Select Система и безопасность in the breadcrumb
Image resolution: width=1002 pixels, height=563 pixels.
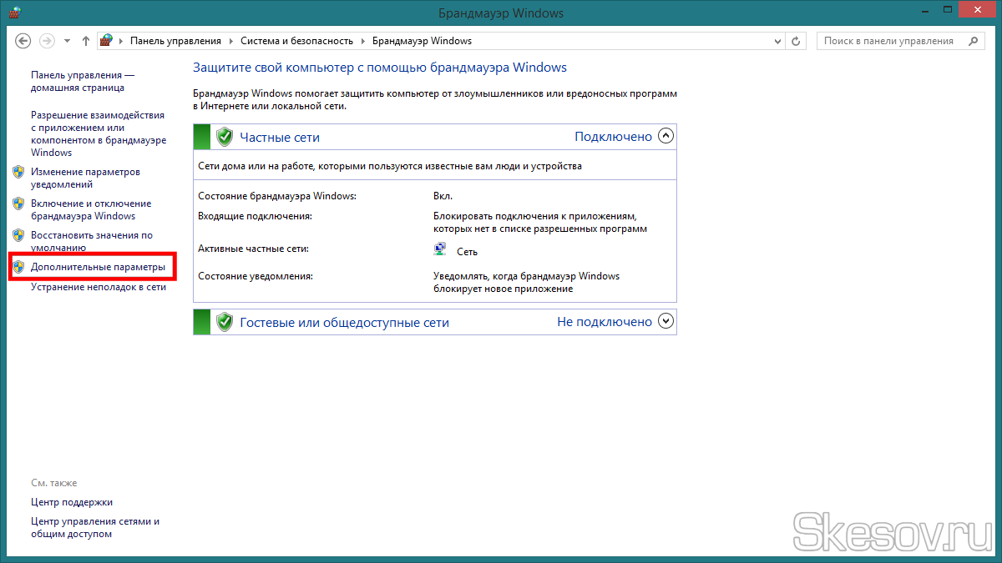click(x=296, y=41)
